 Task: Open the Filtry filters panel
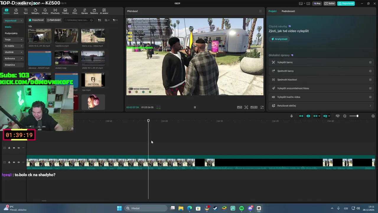(75, 11)
